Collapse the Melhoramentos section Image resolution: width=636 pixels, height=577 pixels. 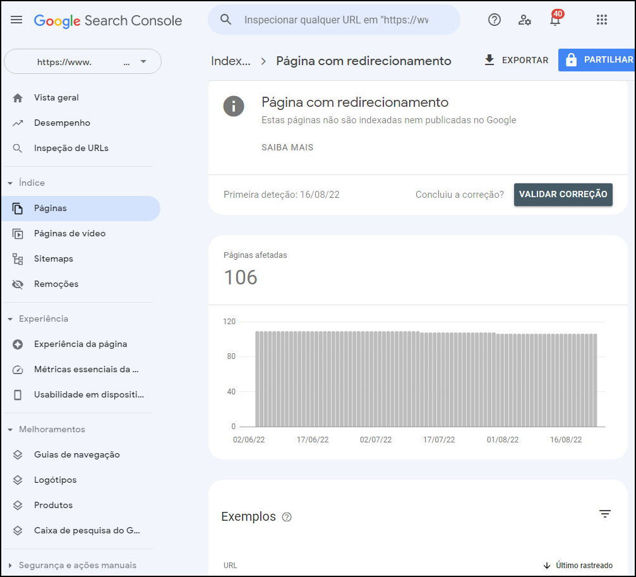pos(10,430)
